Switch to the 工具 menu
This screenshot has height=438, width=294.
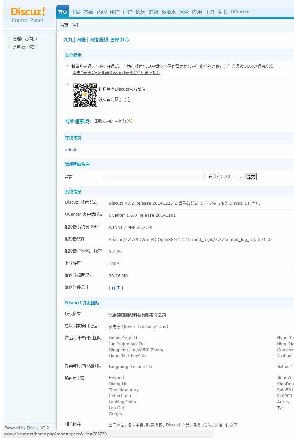coord(210,12)
